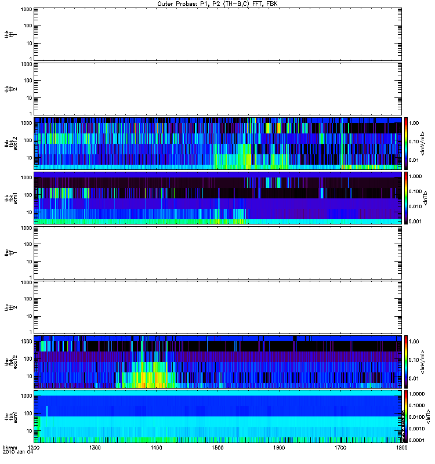Click the thb fbk edc12 spectrogram panel
435x464 pixels.
click(217, 143)
